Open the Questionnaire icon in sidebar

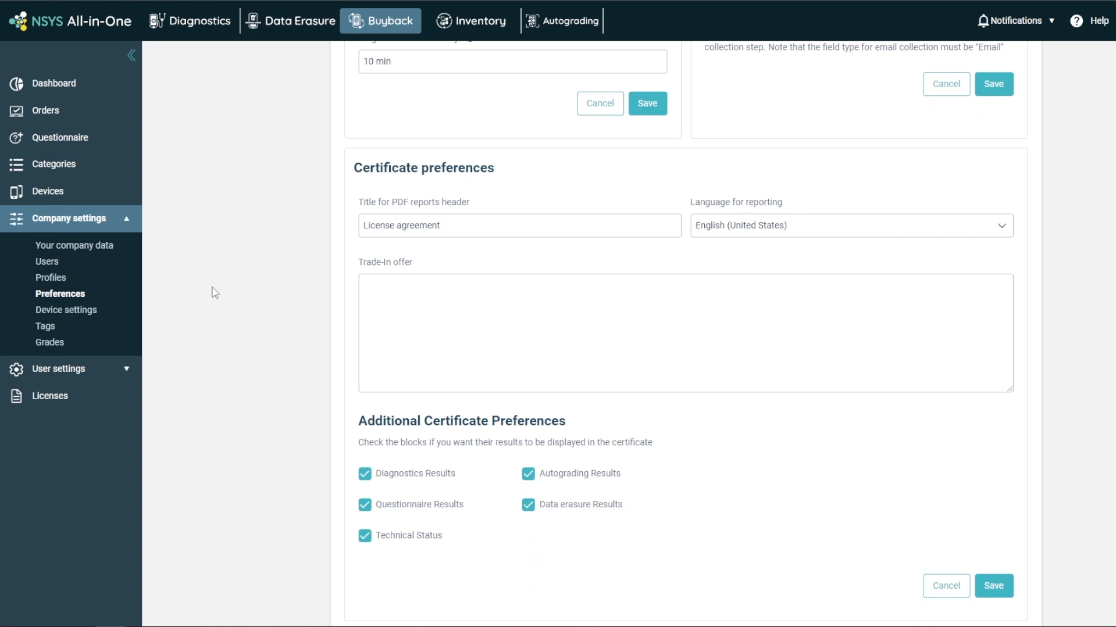click(16, 138)
